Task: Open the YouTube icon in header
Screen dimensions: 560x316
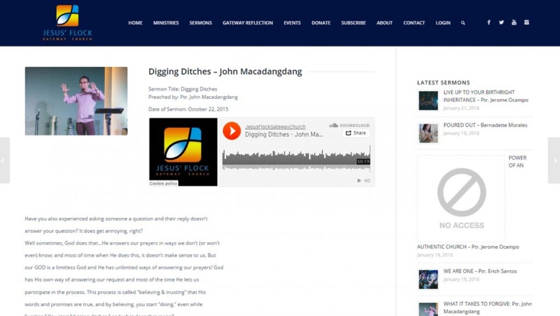Action: (x=514, y=23)
